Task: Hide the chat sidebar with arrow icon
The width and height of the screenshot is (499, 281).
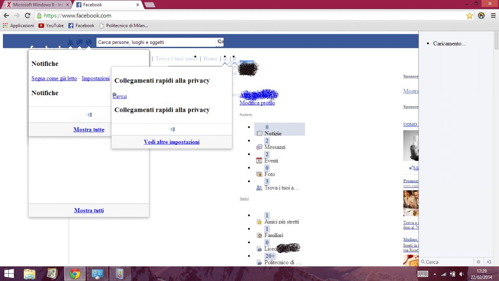Action: [x=489, y=262]
